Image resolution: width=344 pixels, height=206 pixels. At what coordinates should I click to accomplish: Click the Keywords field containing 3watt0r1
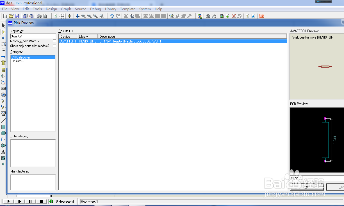click(33, 36)
